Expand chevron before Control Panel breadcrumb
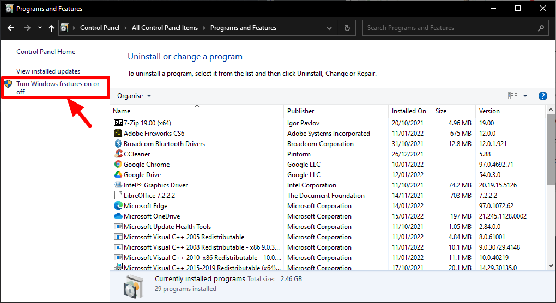The width and height of the screenshot is (556, 303). [x=74, y=28]
